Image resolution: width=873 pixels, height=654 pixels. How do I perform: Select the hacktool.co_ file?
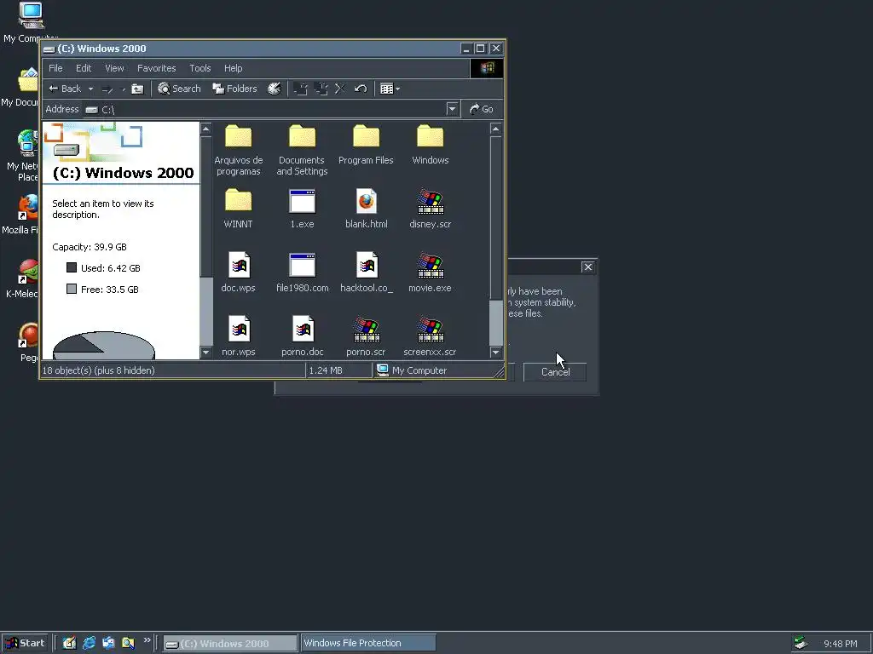click(x=367, y=272)
